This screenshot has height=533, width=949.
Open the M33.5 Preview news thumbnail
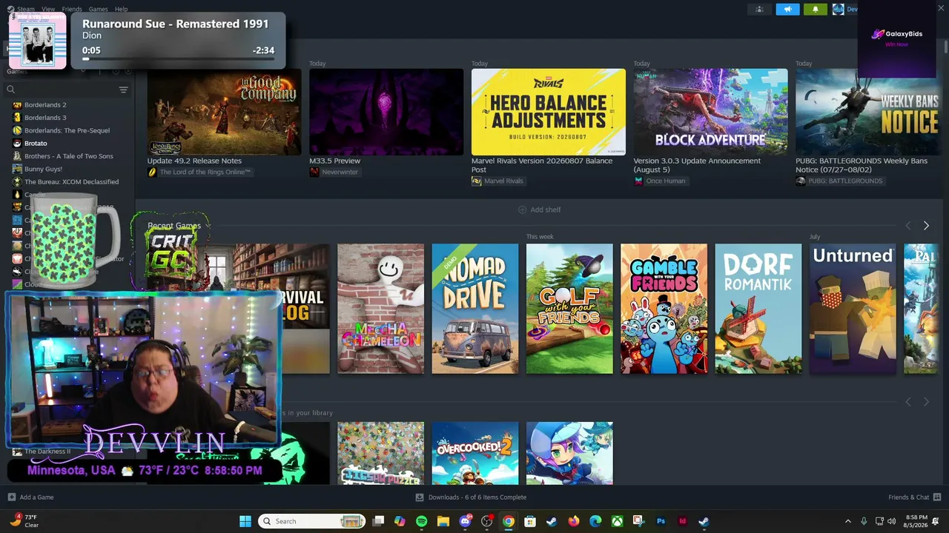[386, 112]
